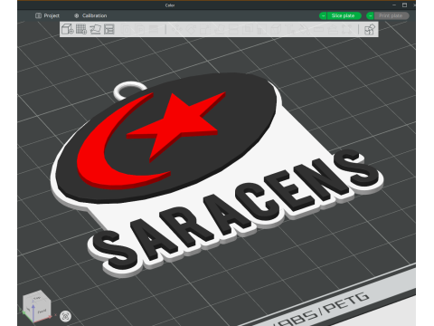Select the Rotate tool icon

pos(191,30)
